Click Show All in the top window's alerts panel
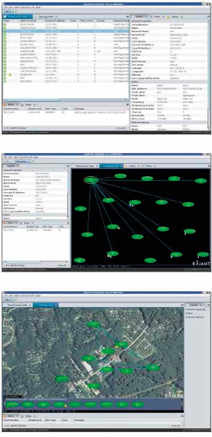212x437 pixels. [x=120, y=128]
